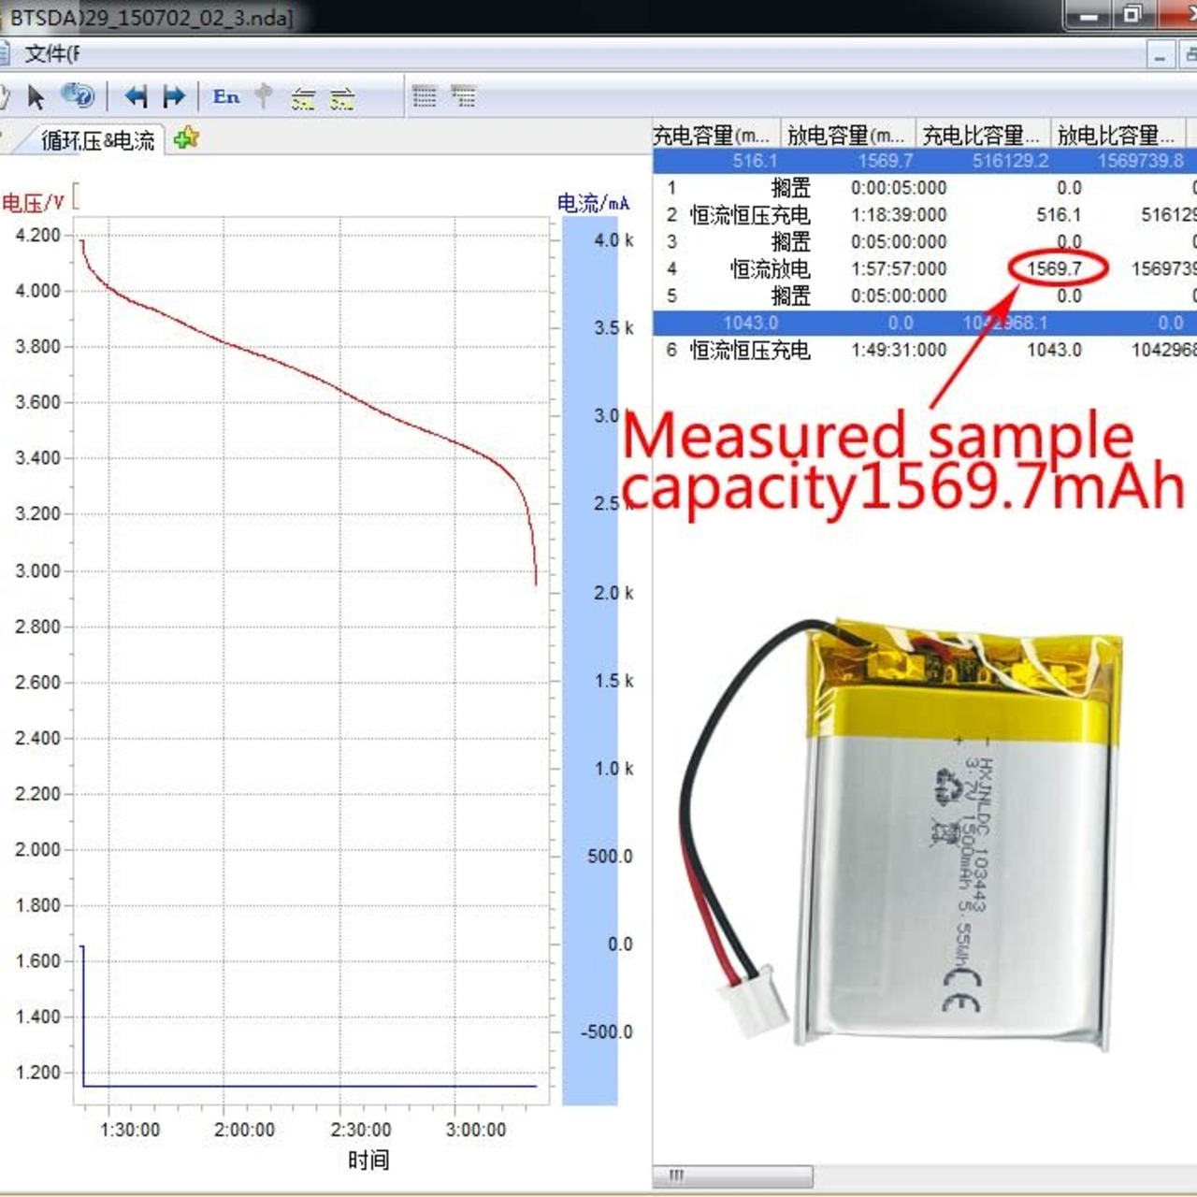Sort by 放电容量 column header
Screen dimensions: 1197x1197
pos(848,135)
